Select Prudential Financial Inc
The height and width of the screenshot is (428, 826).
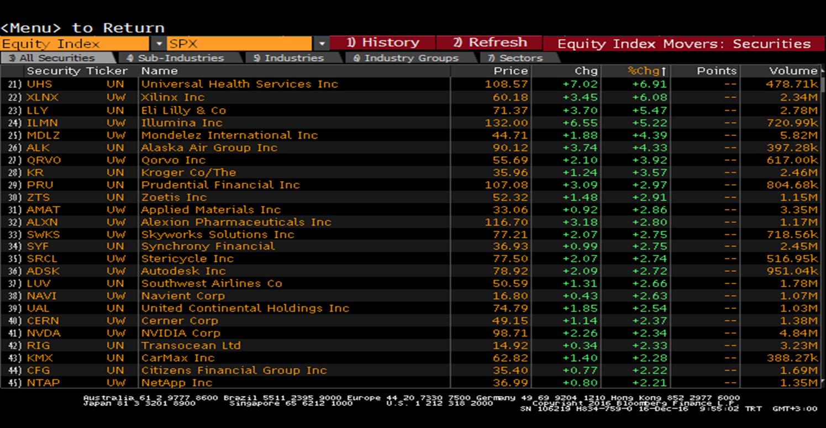pos(220,185)
